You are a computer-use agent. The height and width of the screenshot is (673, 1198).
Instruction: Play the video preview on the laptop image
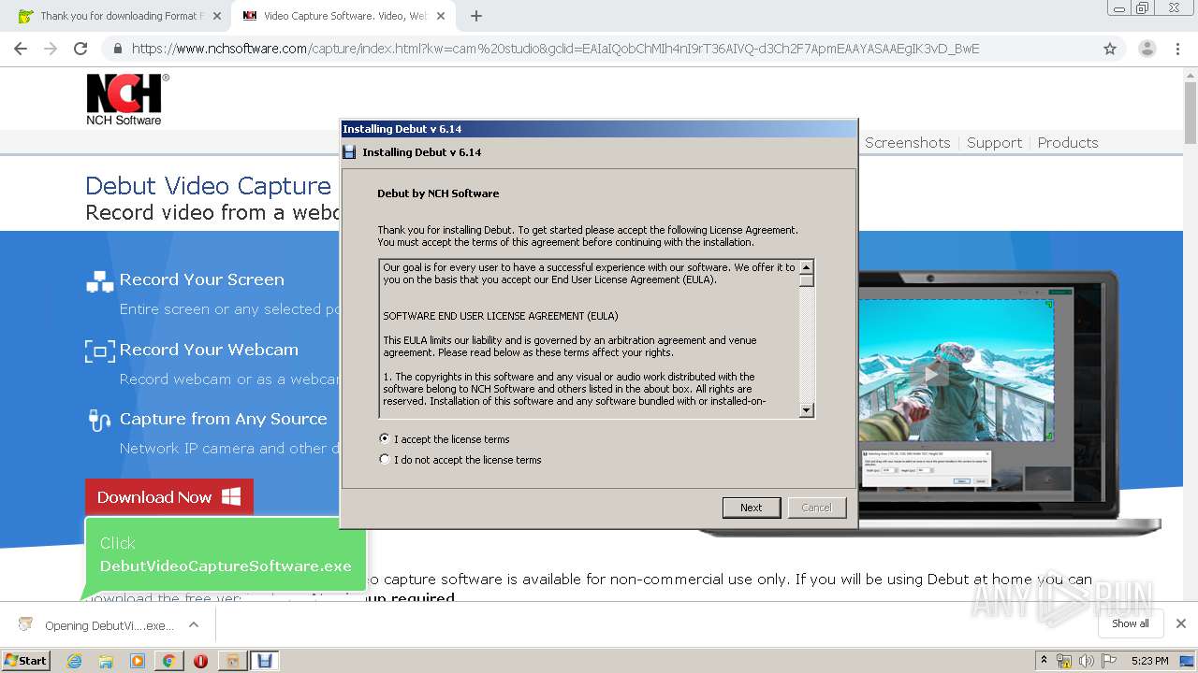click(930, 374)
